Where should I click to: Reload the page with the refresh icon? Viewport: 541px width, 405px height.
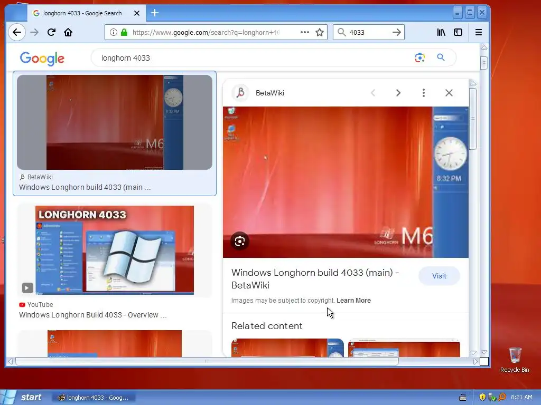click(x=51, y=32)
